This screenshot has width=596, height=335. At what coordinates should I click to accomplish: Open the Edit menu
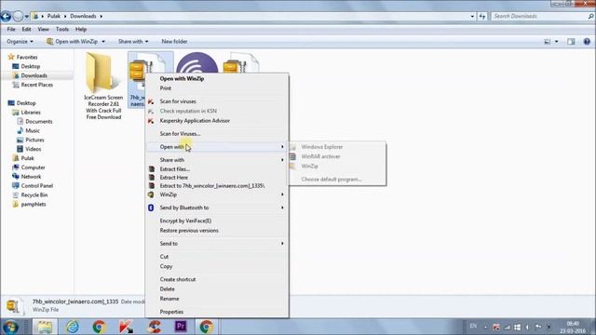click(26, 29)
